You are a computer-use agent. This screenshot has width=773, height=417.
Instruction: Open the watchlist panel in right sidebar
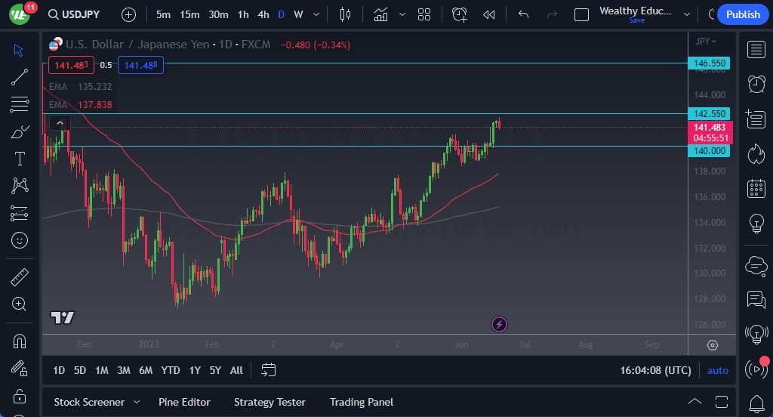[756, 50]
